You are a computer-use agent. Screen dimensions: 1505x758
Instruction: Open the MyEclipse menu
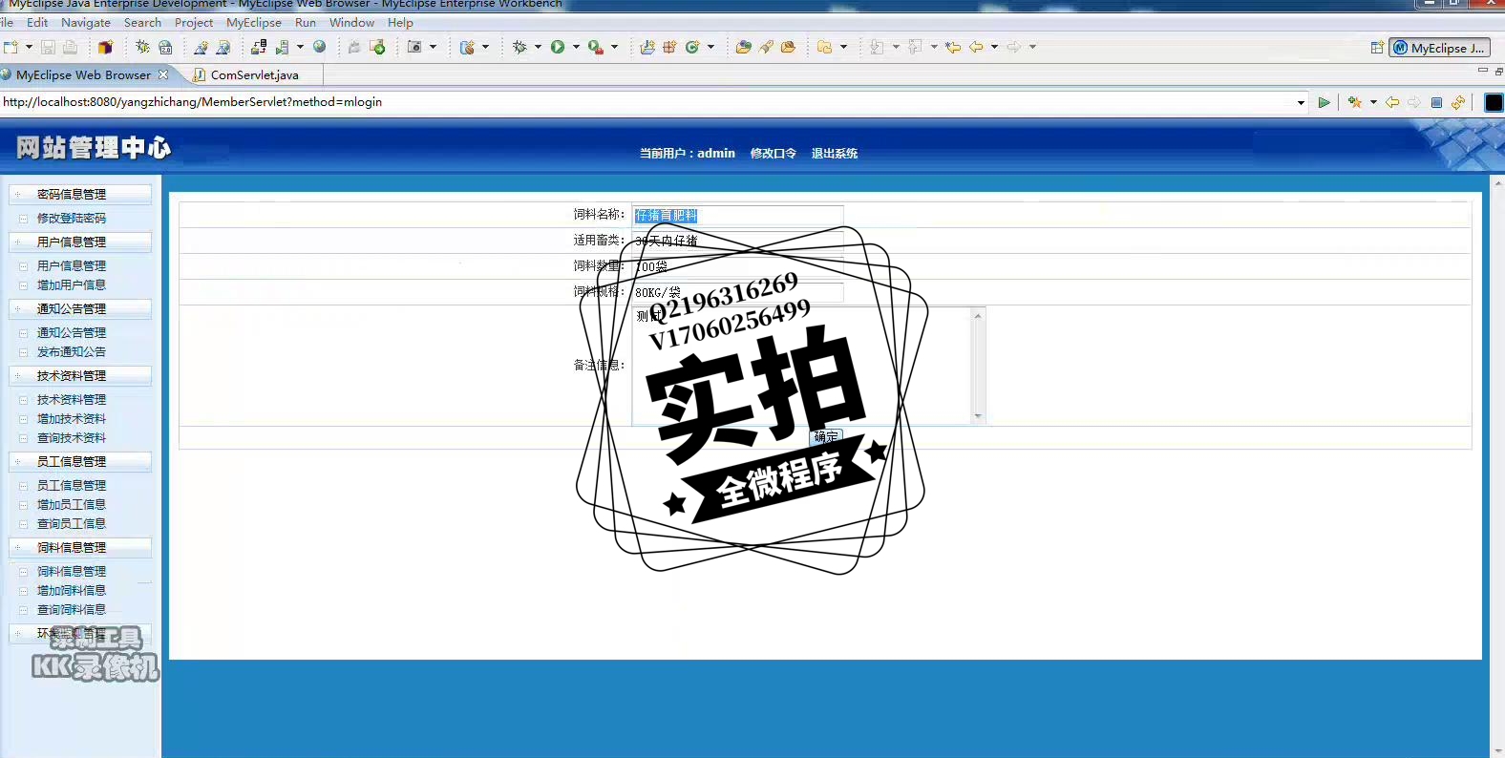coord(254,22)
